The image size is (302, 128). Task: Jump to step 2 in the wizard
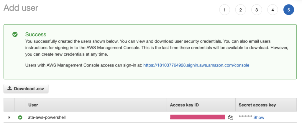click(x=240, y=10)
